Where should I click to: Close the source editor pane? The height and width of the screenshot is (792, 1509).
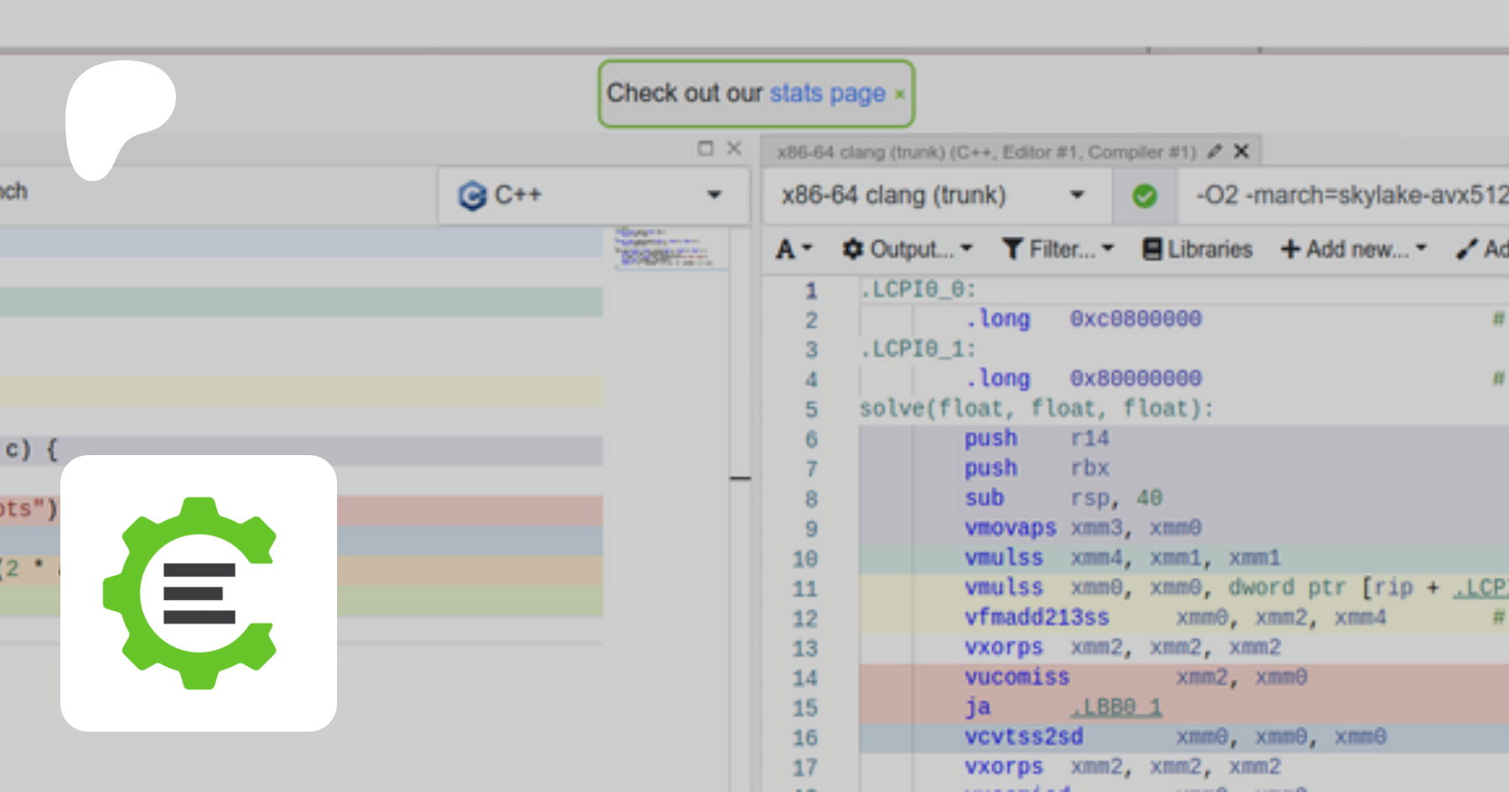[x=734, y=148]
